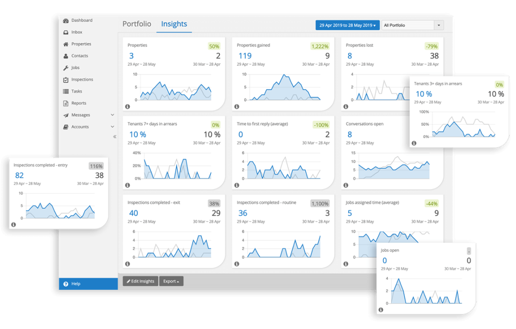516x329 pixels.
Task: Click info icon on Tenants 7+ days card
Action: [x=128, y=185]
